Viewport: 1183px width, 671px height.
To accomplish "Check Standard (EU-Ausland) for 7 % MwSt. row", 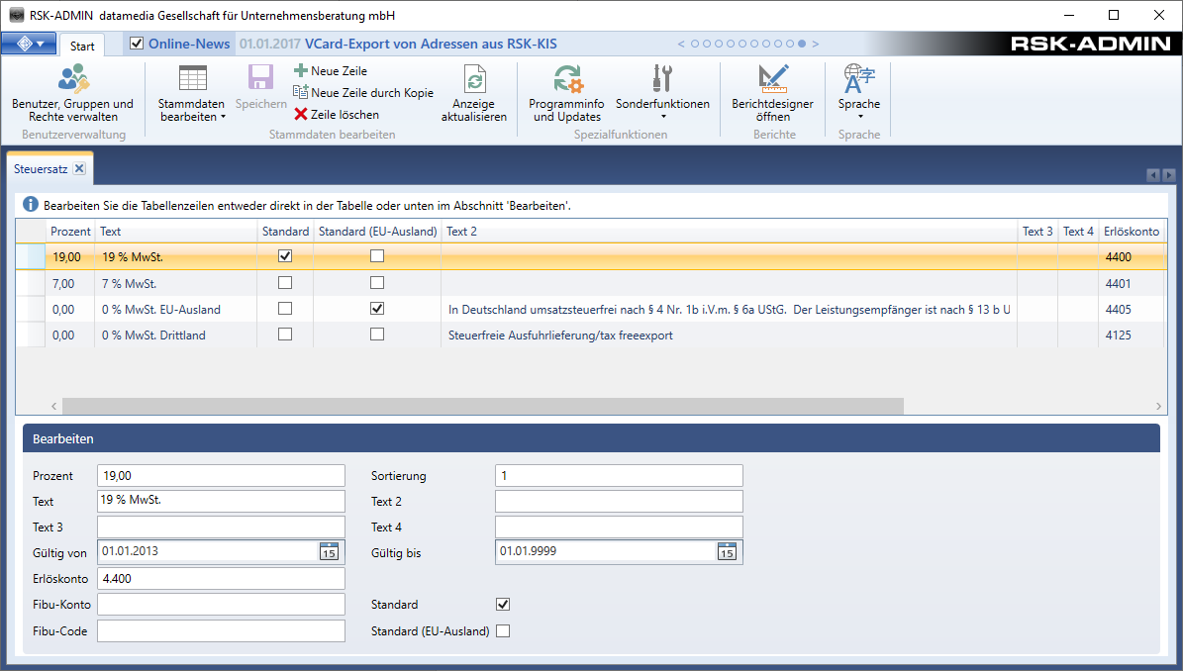I will 377,283.
